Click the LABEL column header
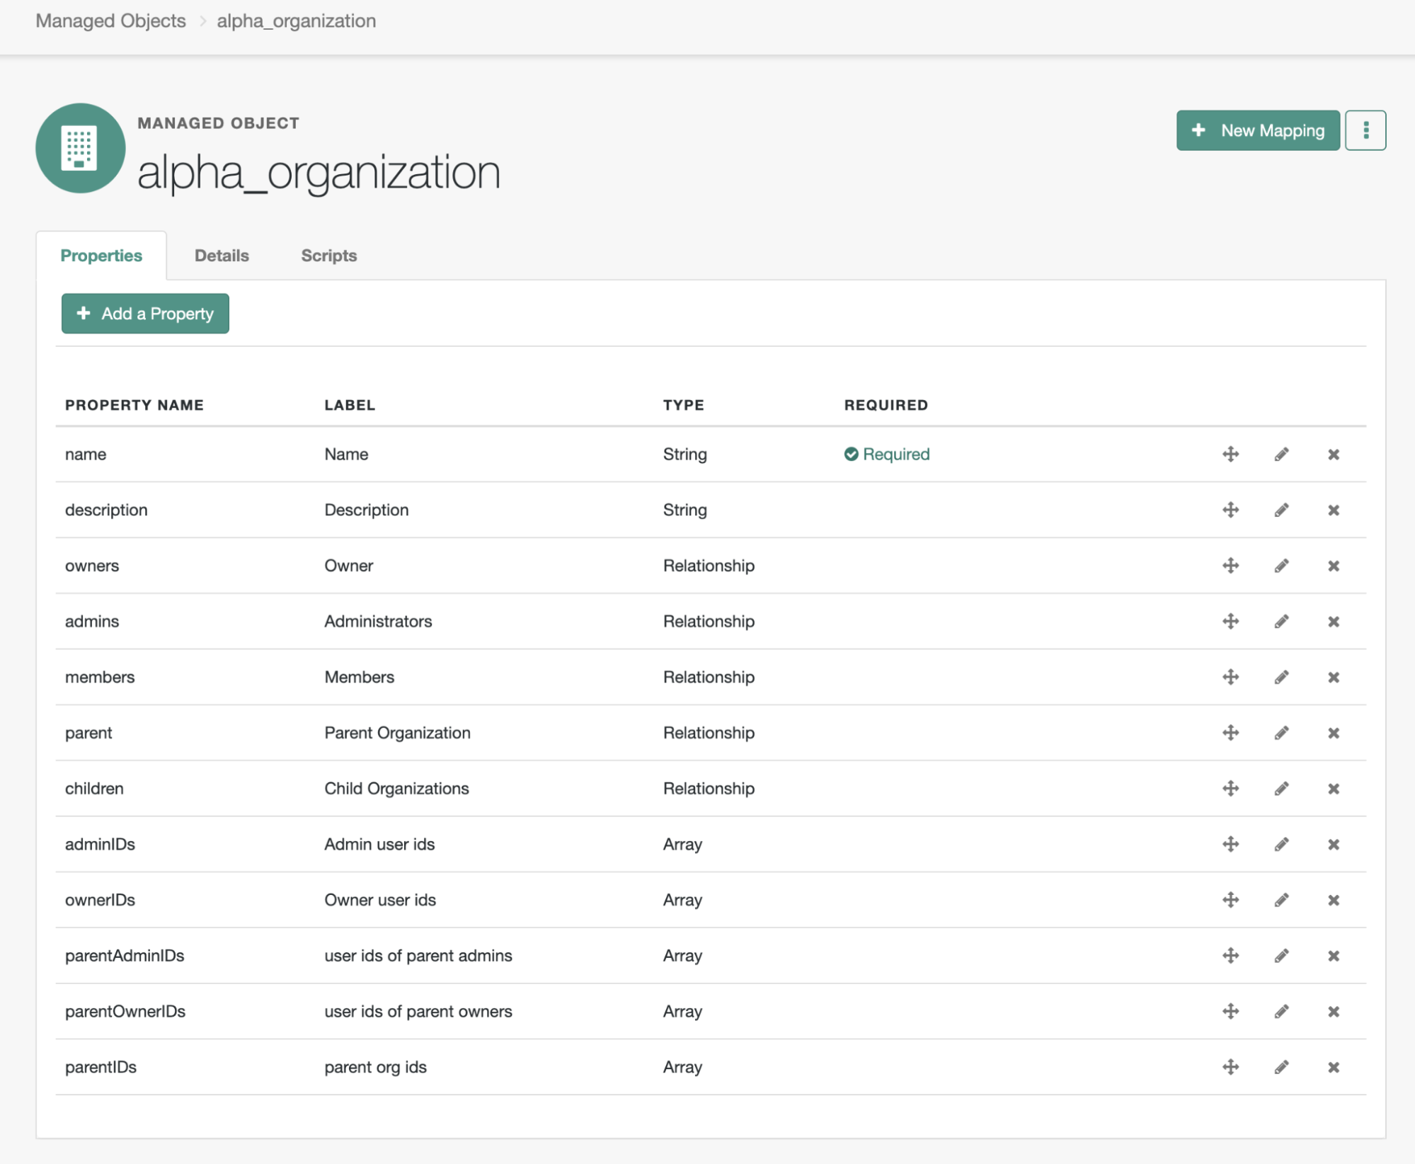The height and width of the screenshot is (1164, 1415). pos(350,405)
